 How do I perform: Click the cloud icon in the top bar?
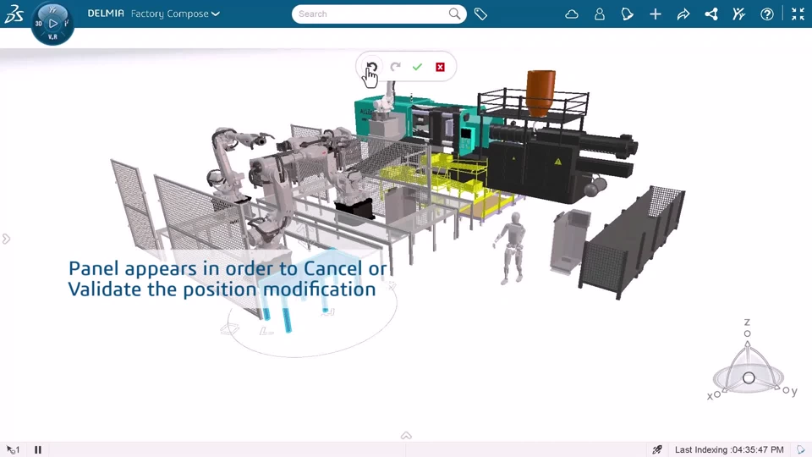coord(572,14)
